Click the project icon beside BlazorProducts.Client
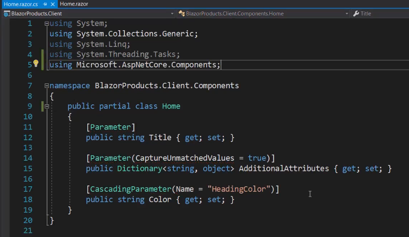 click(7, 14)
